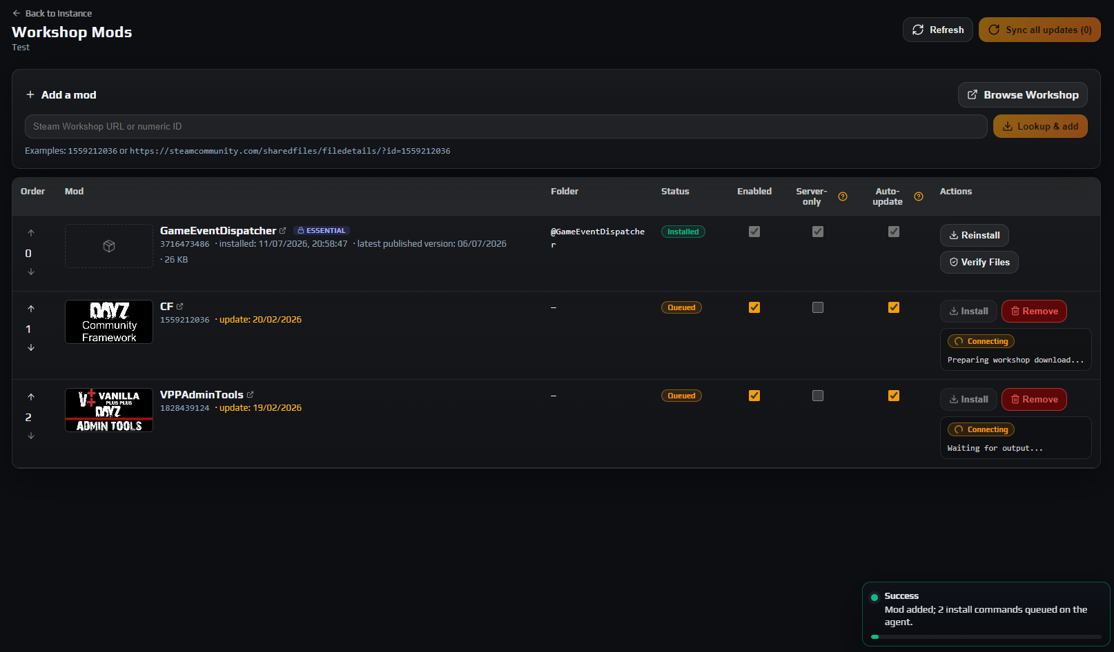The width and height of the screenshot is (1114, 652).
Task: Click the ESSENTIAL badge
Action: [x=322, y=231]
